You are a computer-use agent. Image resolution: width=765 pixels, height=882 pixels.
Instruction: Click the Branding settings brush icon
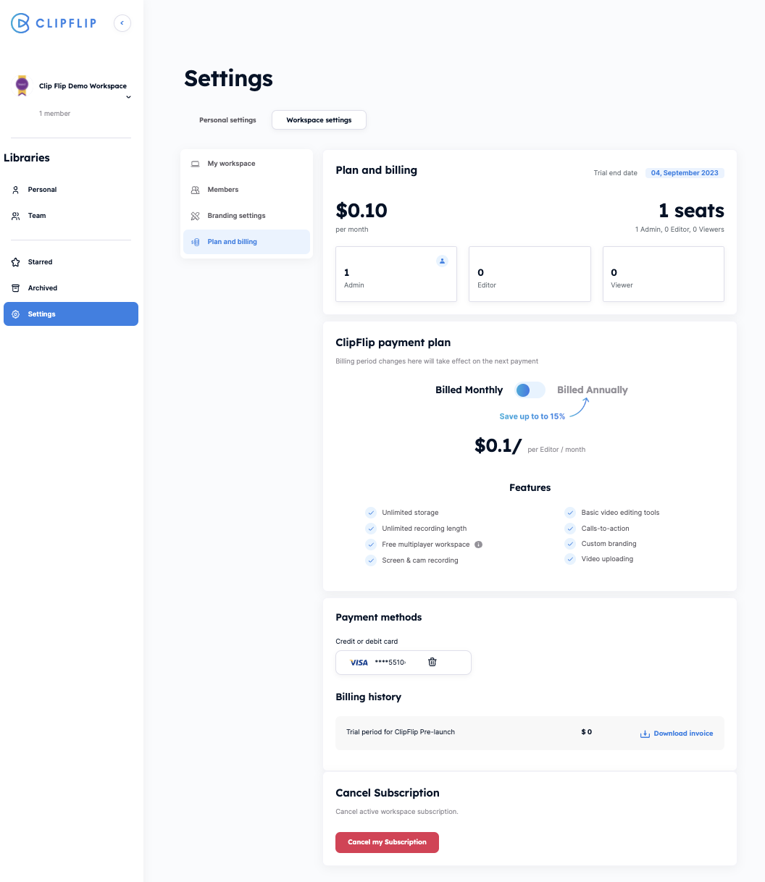click(195, 216)
